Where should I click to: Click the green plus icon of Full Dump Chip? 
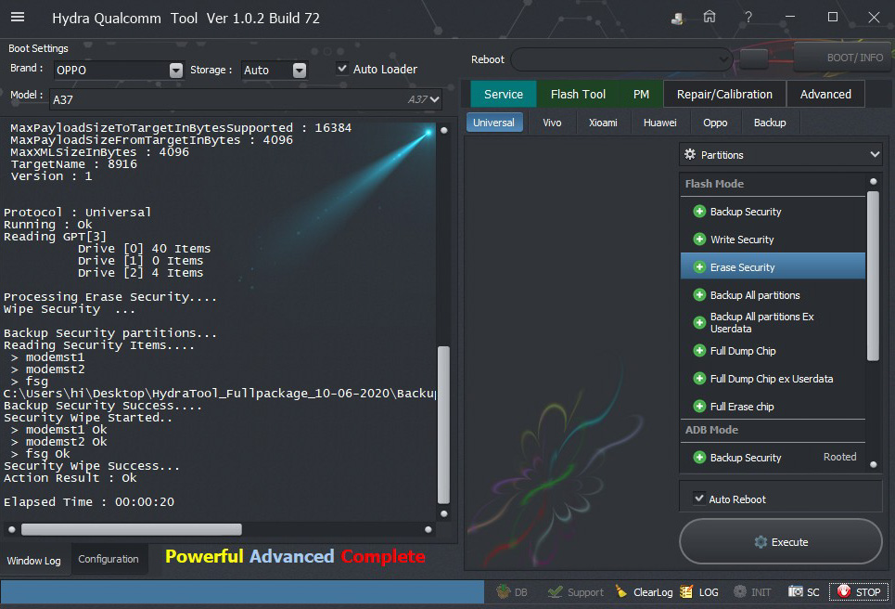pyautogui.click(x=699, y=351)
